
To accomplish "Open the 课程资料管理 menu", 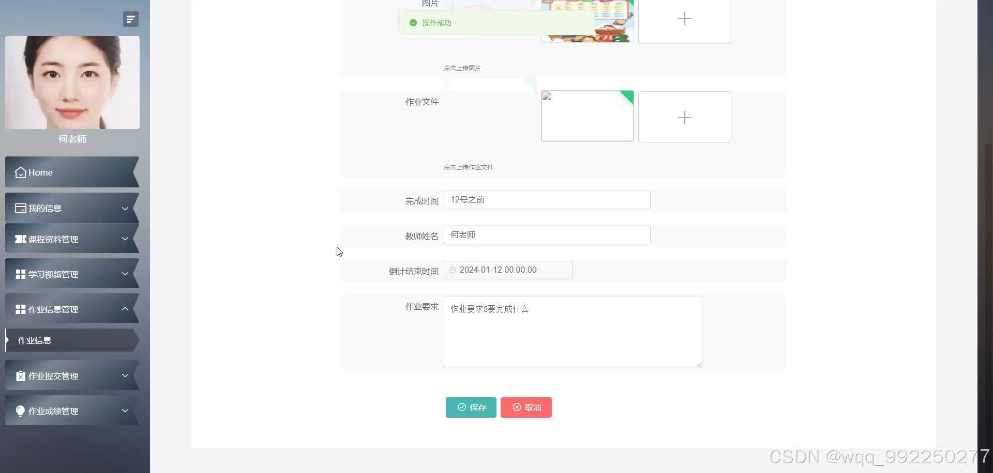I will 72,239.
